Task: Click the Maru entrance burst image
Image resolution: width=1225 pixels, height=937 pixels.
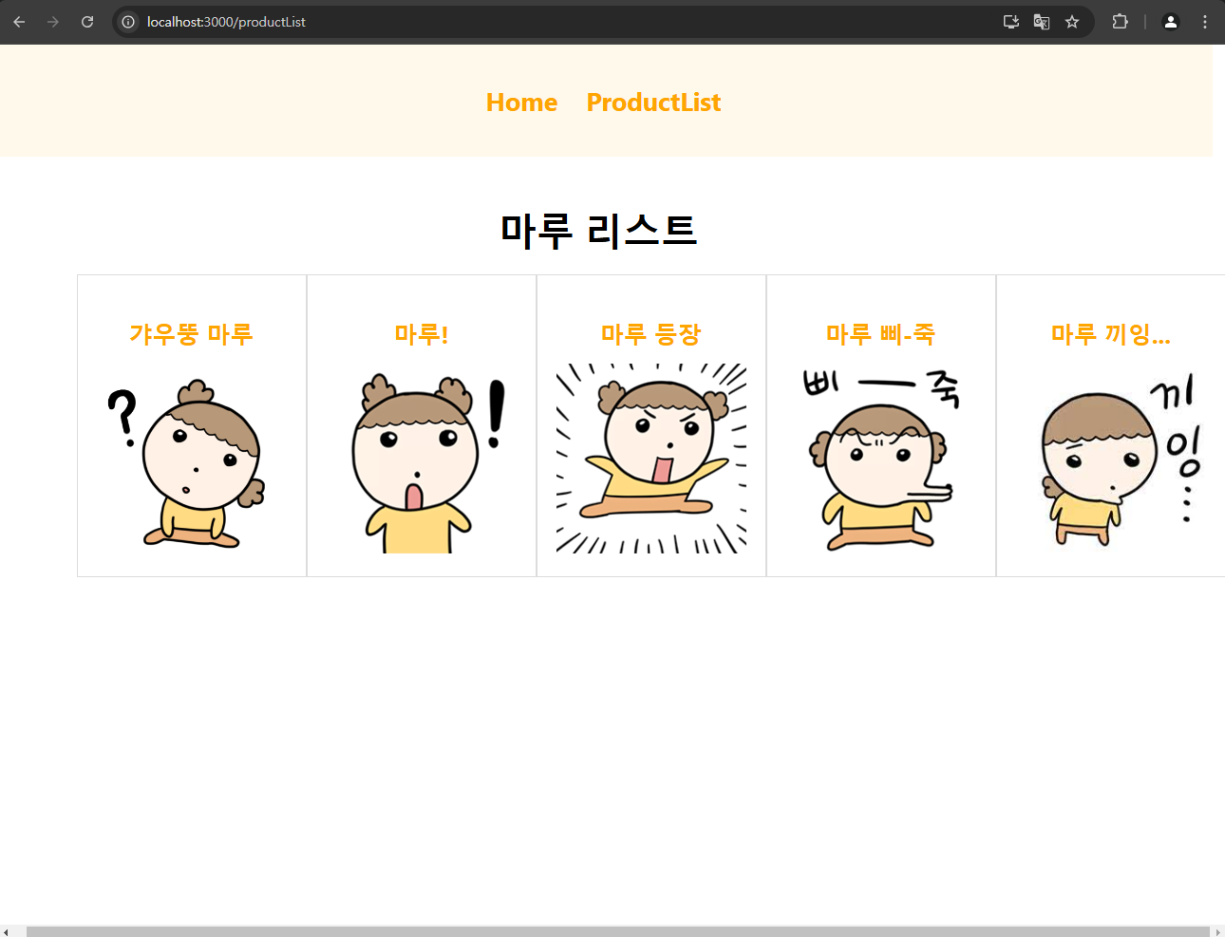Action: (651, 459)
